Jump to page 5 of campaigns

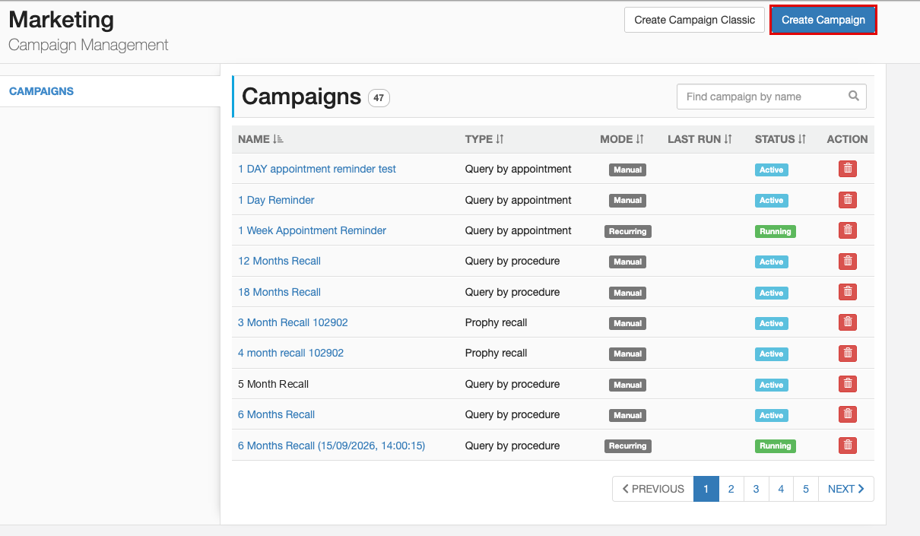(807, 489)
